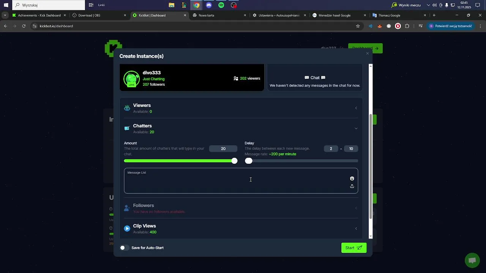Open the emoji picker in Message List
Image resolution: width=486 pixels, height=273 pixels.
pos(352,179)
